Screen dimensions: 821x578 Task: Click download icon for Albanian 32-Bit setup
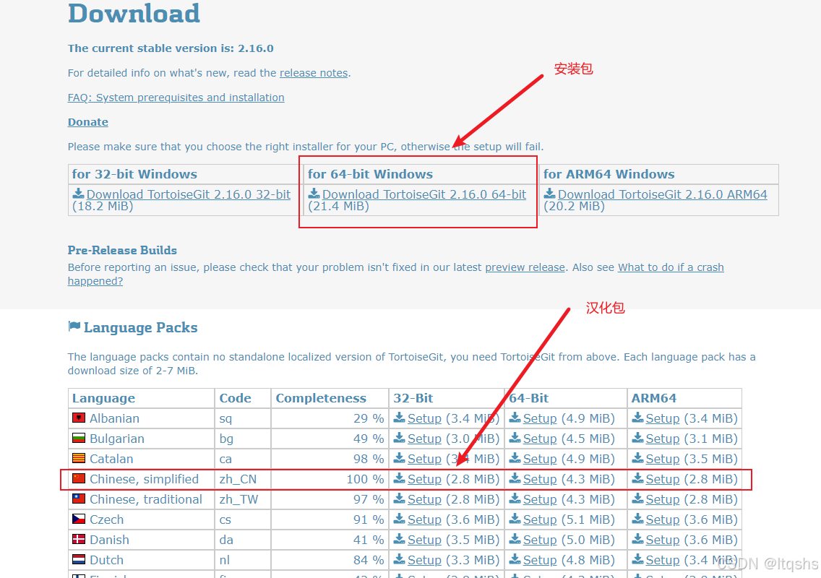click(x=400, y=418)
